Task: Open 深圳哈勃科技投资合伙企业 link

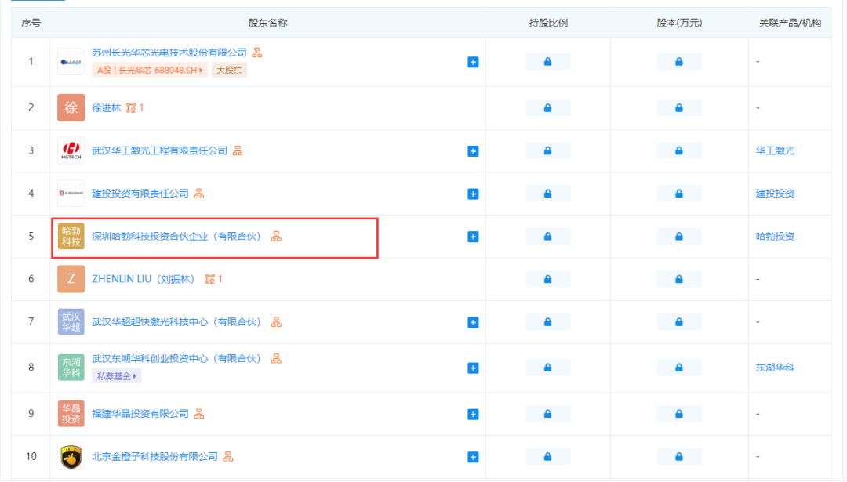Action: coord(176,237)
